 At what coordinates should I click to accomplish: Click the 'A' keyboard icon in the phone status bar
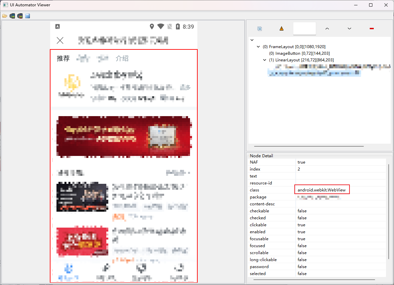(57, 26)
